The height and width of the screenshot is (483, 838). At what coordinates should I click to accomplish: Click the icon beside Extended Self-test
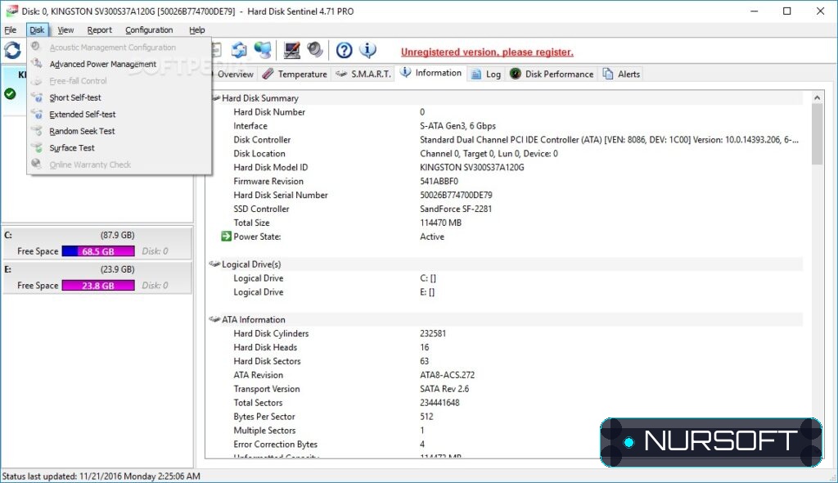click(x=37, y=114)
